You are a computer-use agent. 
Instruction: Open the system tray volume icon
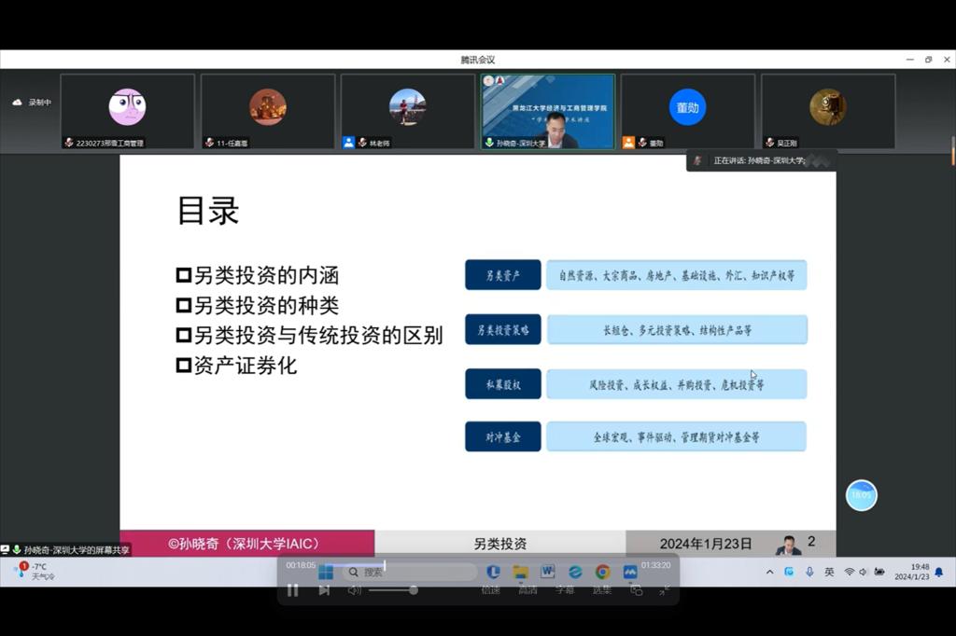(863, 572)
